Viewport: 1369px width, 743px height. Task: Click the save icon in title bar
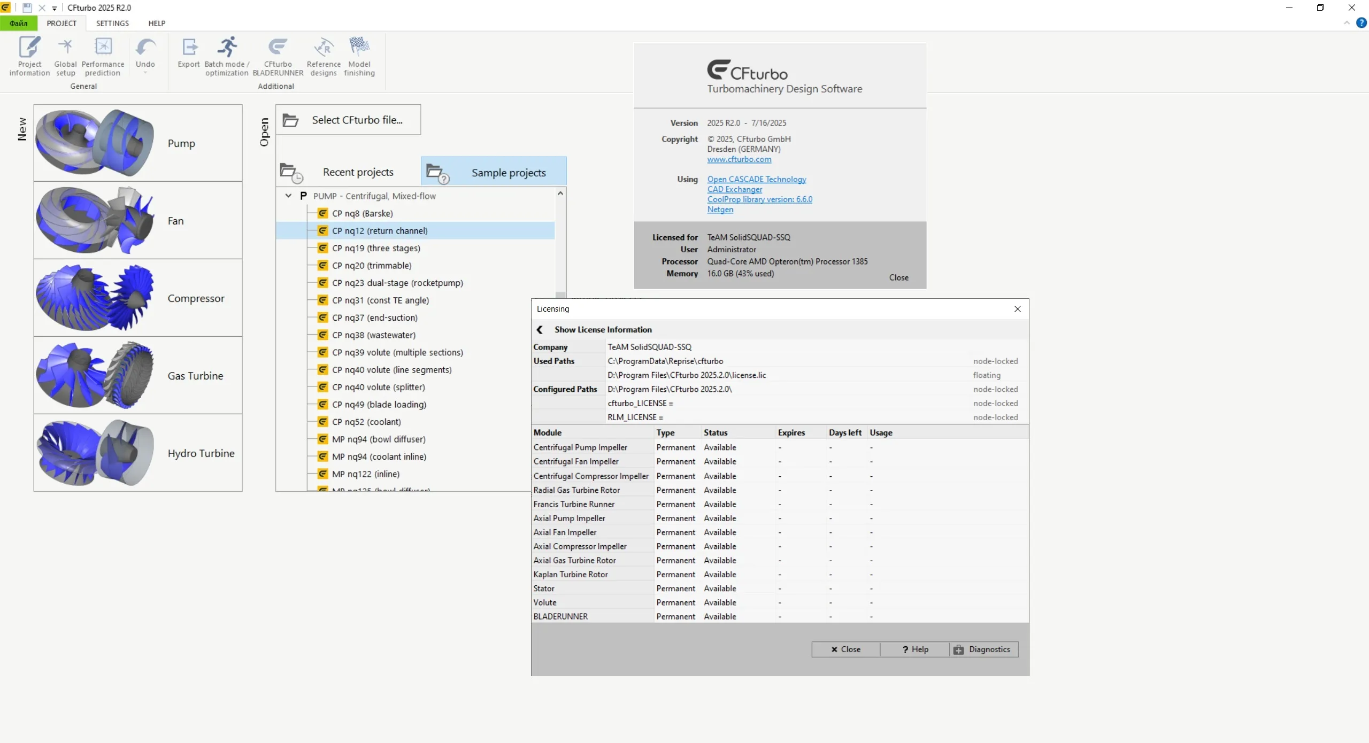[x=27, y=7]
